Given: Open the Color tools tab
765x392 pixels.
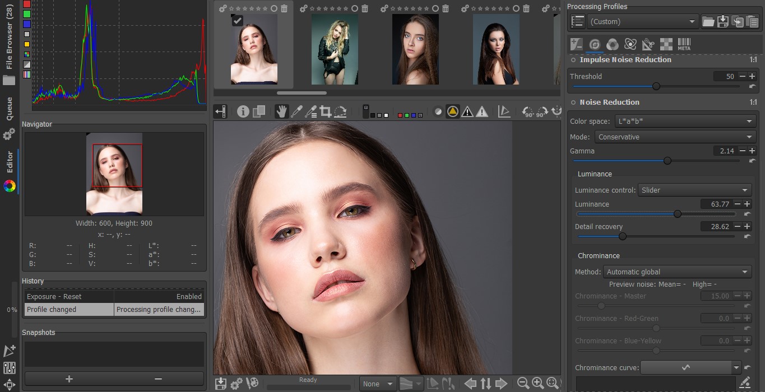Looking at the screenshot, I should [x=613, y=44].
